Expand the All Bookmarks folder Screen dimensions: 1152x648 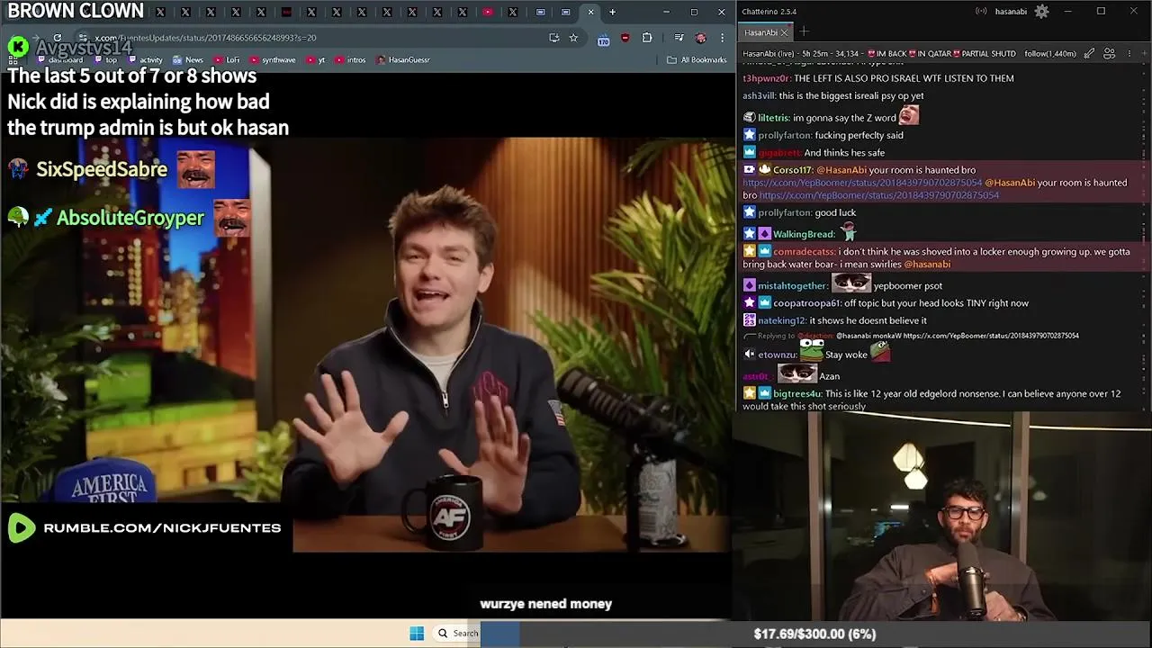click(x=697, y=60)
